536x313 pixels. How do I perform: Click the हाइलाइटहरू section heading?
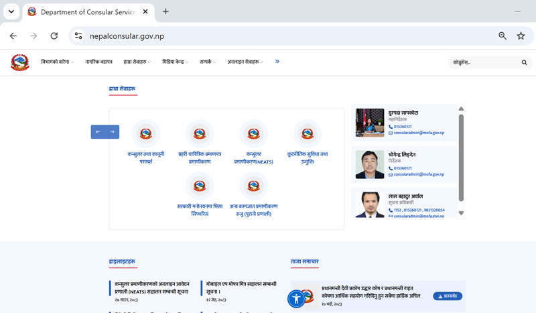pos(122,261)
